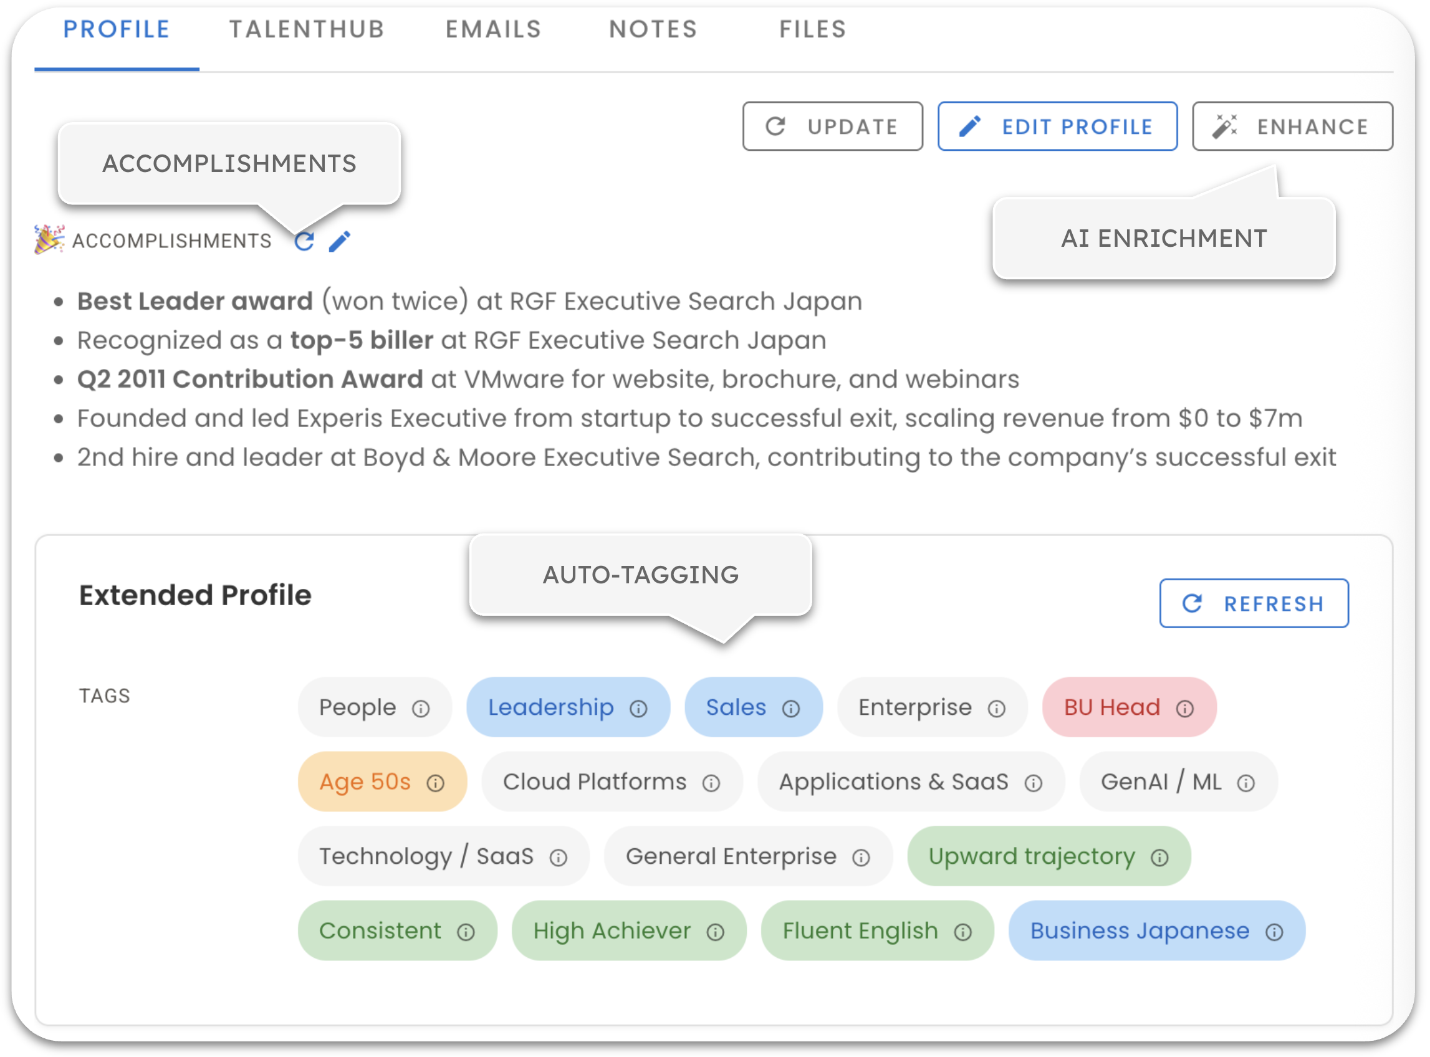Click the refresh icon beside Accomplishments heading
The width and height of the screenshot is (1430, 1057).
point(305,241)
